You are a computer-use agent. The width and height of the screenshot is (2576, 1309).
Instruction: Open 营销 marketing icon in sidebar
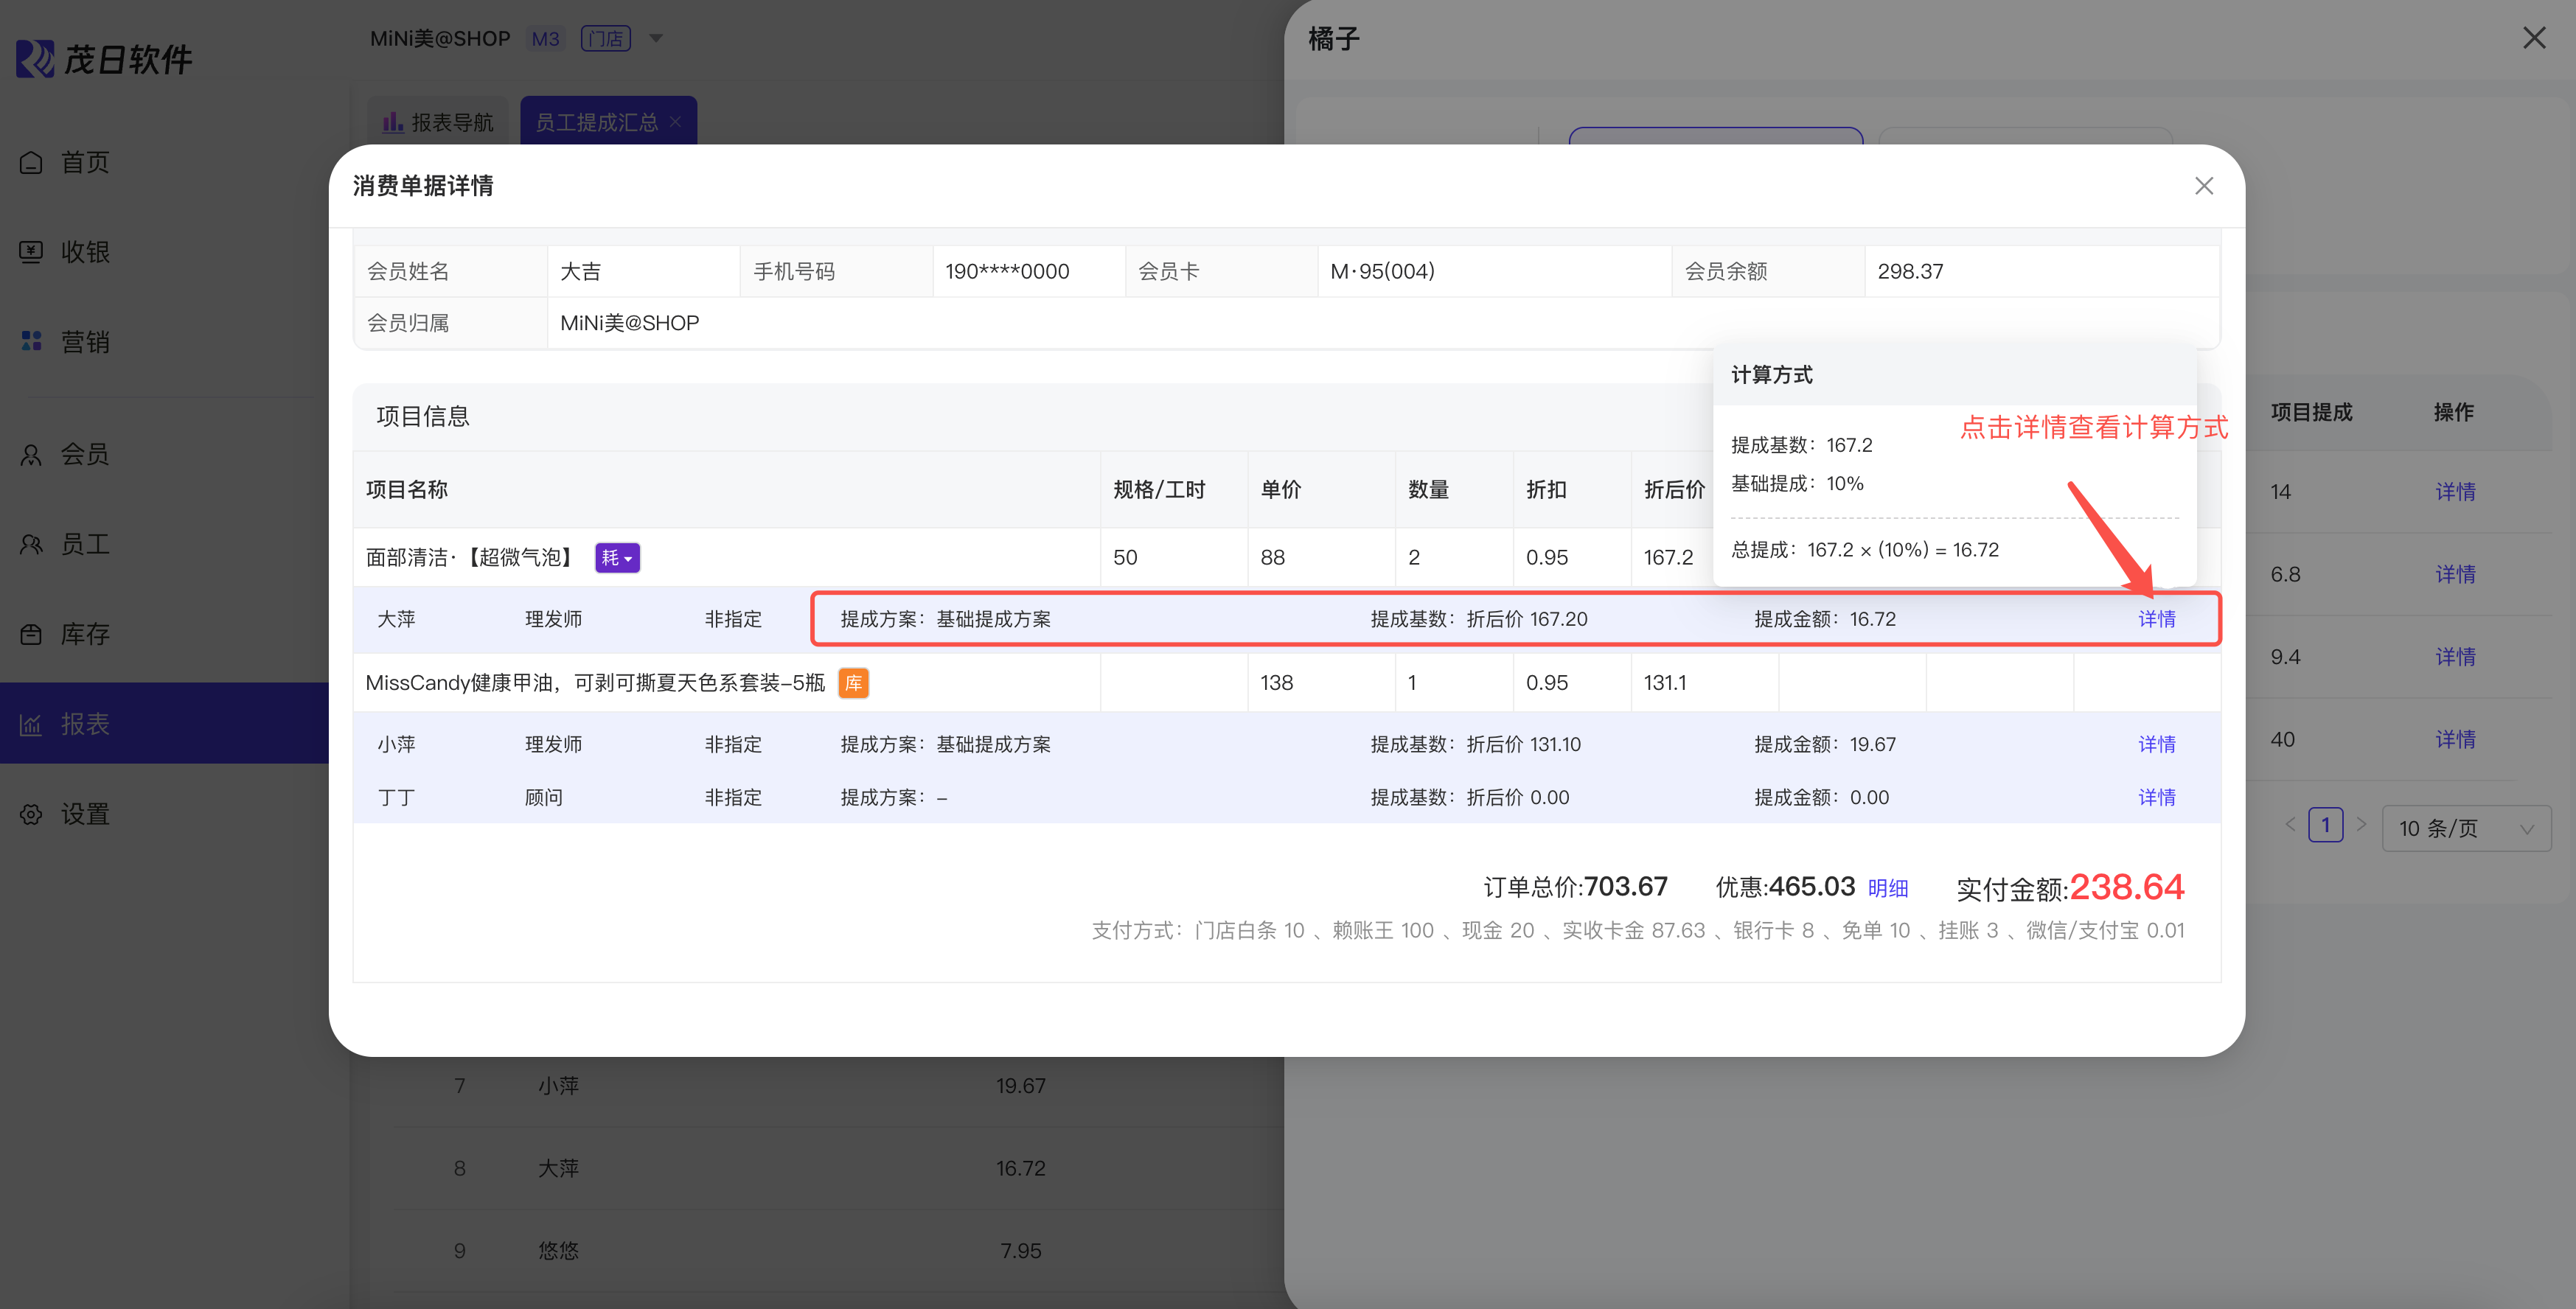[31, 342]
